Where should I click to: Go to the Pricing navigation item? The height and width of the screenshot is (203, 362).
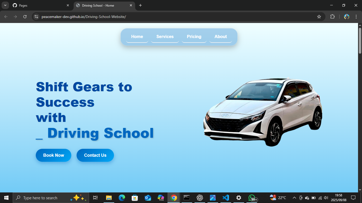coord(194,37)
